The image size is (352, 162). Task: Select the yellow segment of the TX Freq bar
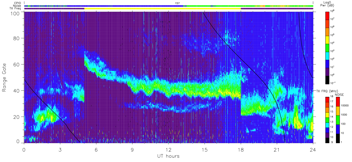point(163,9)
